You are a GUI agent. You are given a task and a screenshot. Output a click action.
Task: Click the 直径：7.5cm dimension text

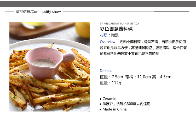[x=111, y=77]
